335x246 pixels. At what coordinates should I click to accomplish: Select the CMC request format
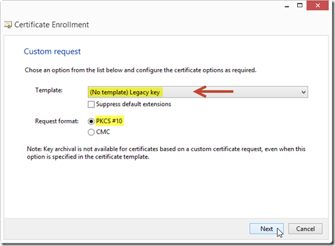coord(91,132)
